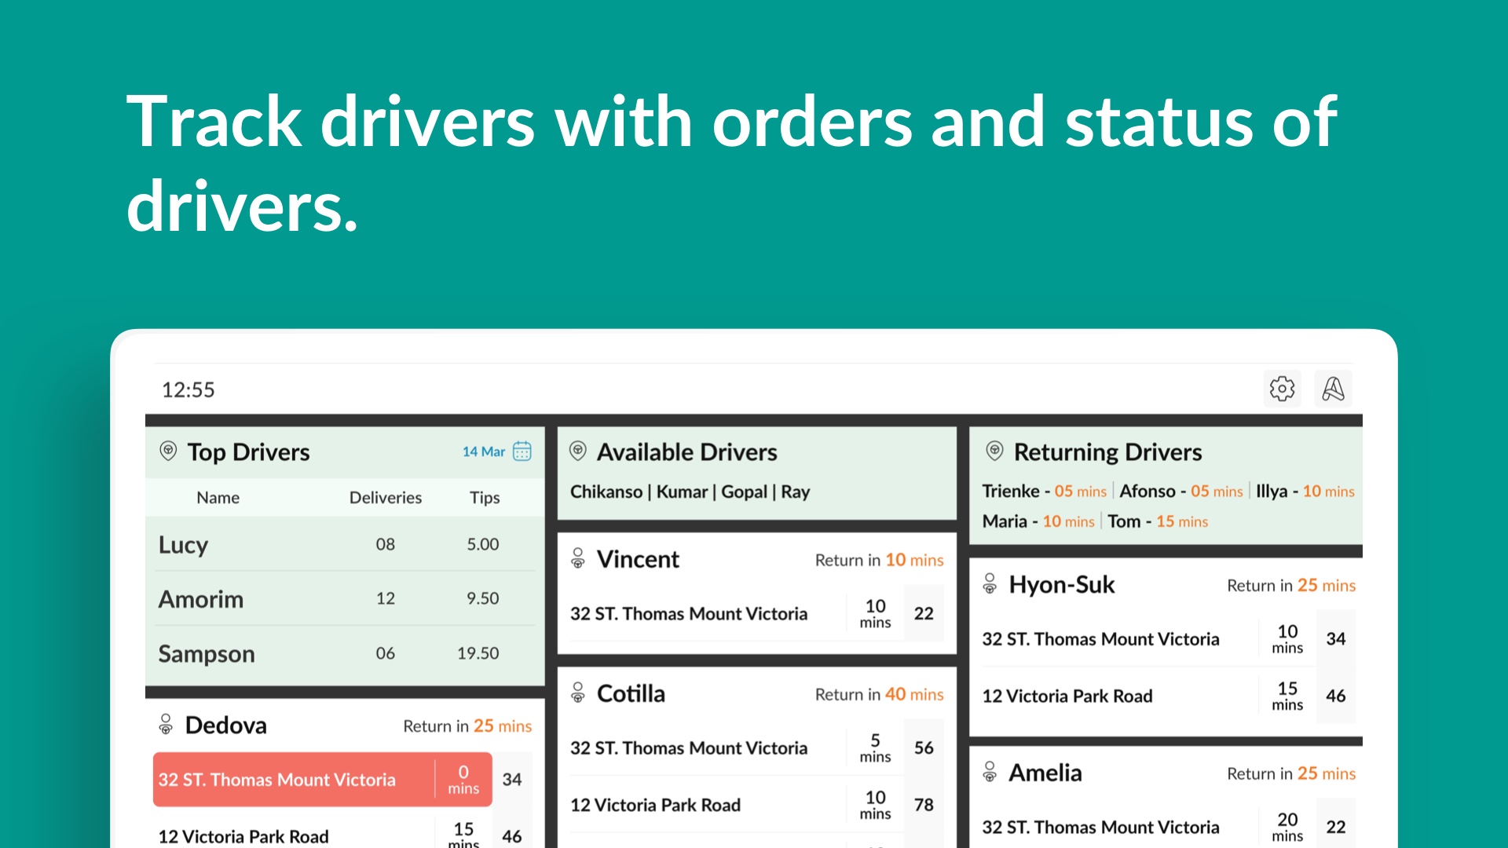Screen dimensions: 1508x848
Task: Click the driver avatar icon next to Vincent
Action: pyautogui.click(x=579, y=559)
